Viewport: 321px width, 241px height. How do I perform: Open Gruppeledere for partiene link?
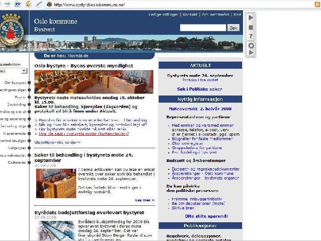(x=197, y=148)
